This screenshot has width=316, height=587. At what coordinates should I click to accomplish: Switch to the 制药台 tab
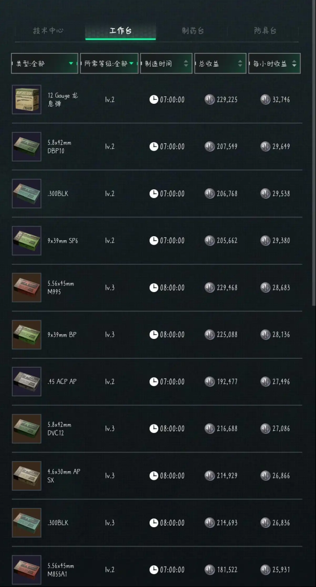[x=193, y=31]
